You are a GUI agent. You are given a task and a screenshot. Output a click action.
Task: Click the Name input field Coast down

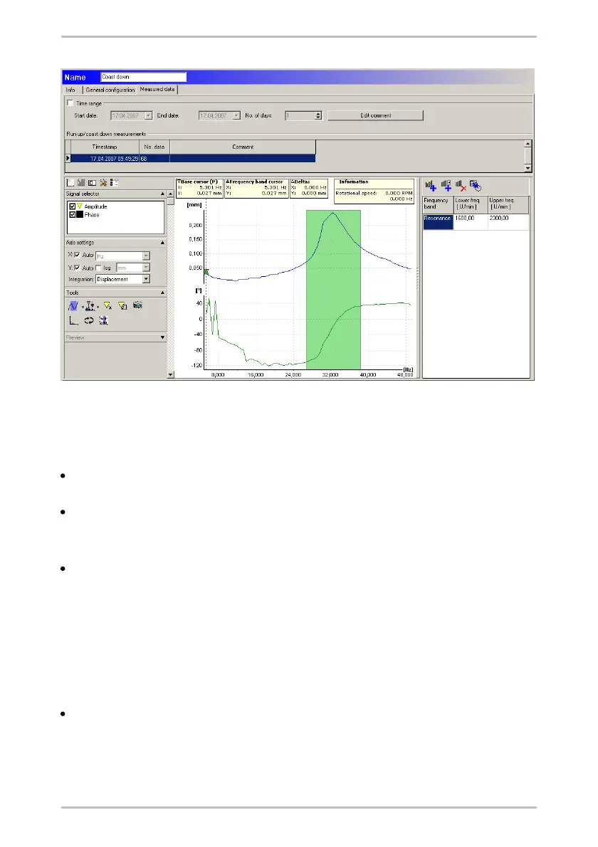144,78
